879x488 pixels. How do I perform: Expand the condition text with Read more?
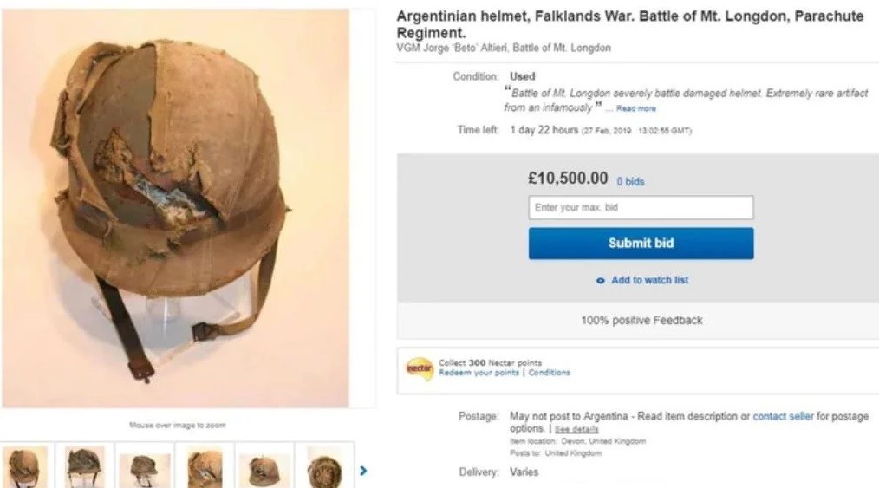click(x=636, y=109)
